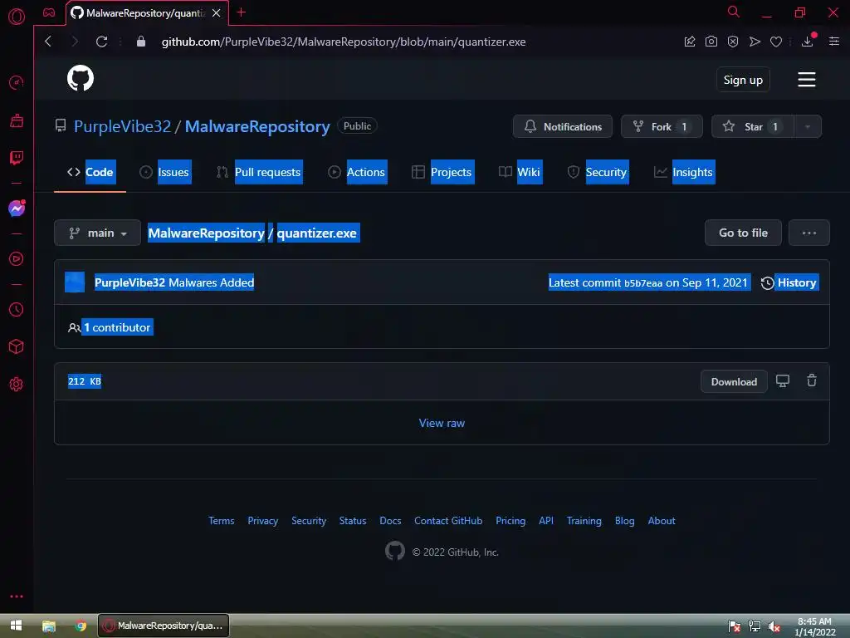Open the PurpleVibe32 user profile link
Viewport: 850px width, 638px height.
[123, 126]
